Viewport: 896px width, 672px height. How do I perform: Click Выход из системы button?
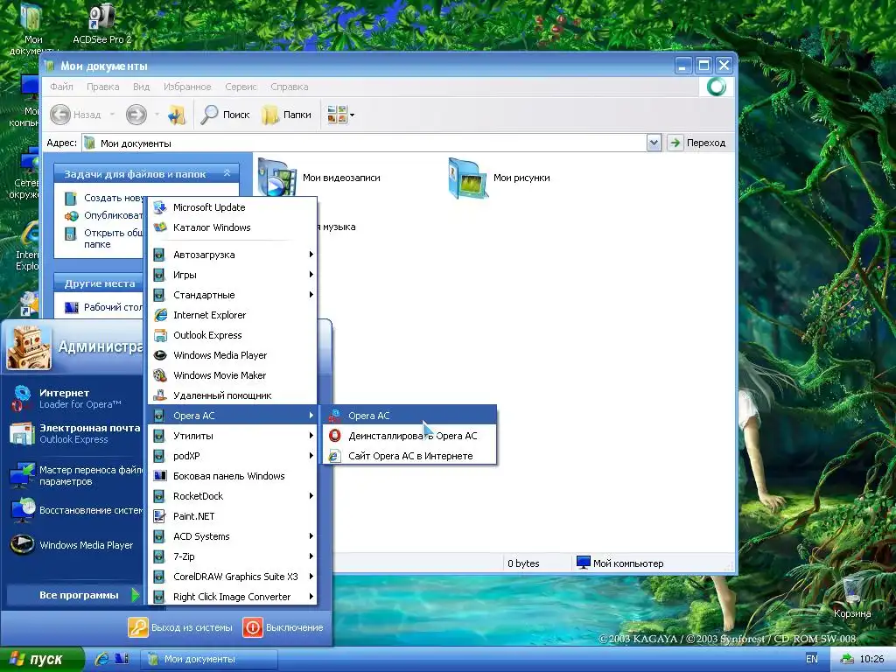pos(180,627)
